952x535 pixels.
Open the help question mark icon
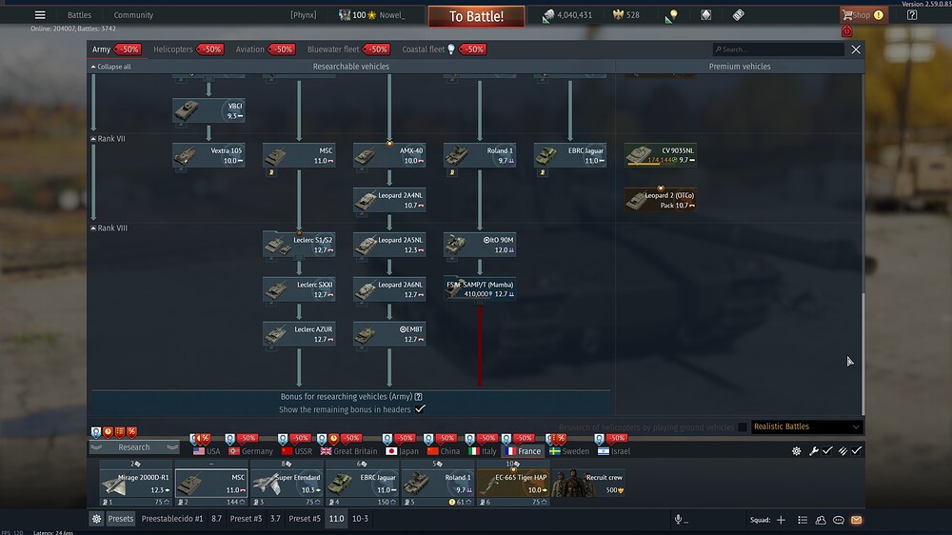tap(912, 15)
